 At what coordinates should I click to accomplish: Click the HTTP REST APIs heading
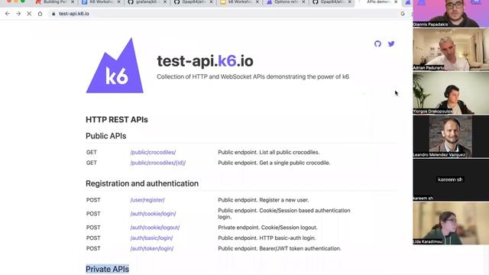(x=117, y=120)
